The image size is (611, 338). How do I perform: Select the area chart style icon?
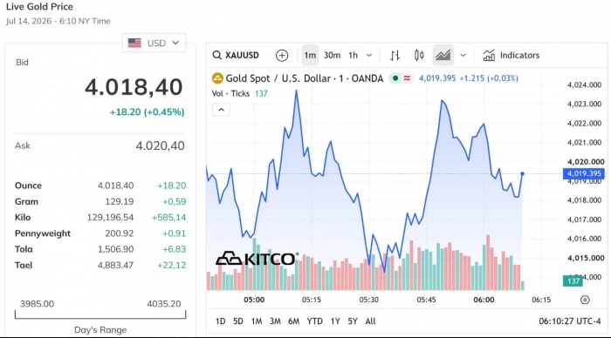443,55
